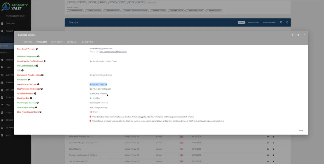The height and width of the screenshot is (164, 324).
Task: Click the help icon beside Wordpress
Action: (x=29, y=80)
